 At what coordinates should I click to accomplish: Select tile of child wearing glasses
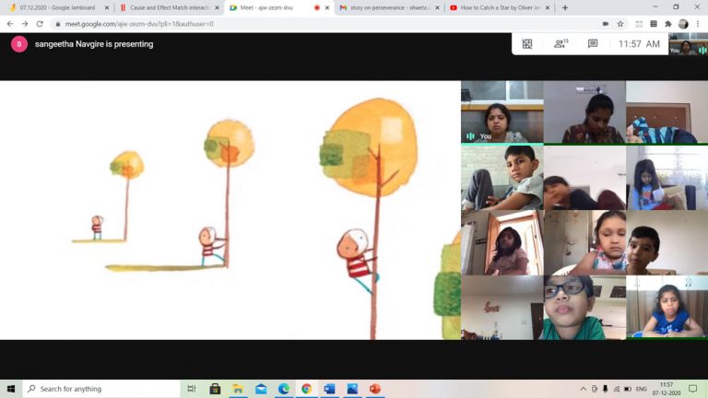click(x=584, y=308)
